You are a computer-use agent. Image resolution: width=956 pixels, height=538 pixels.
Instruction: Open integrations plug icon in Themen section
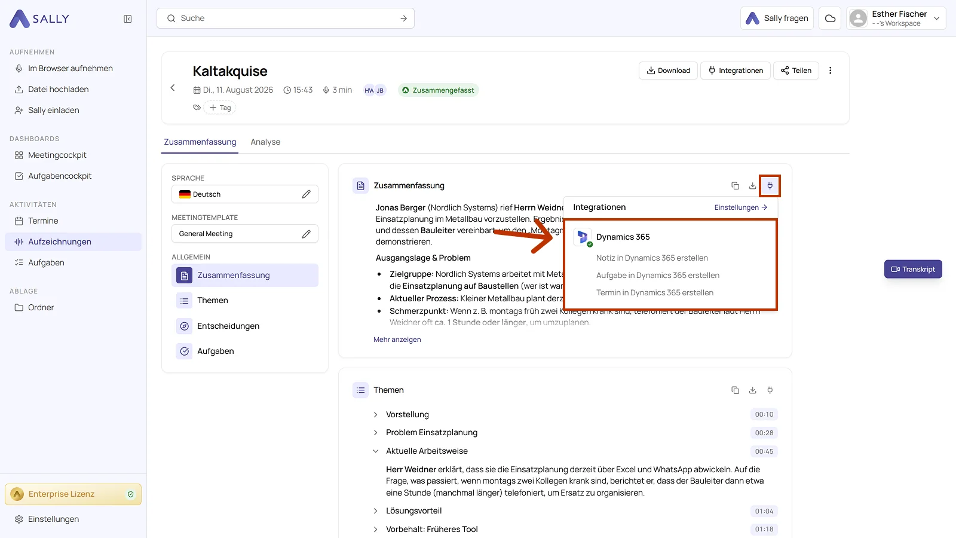click(770, 390)
